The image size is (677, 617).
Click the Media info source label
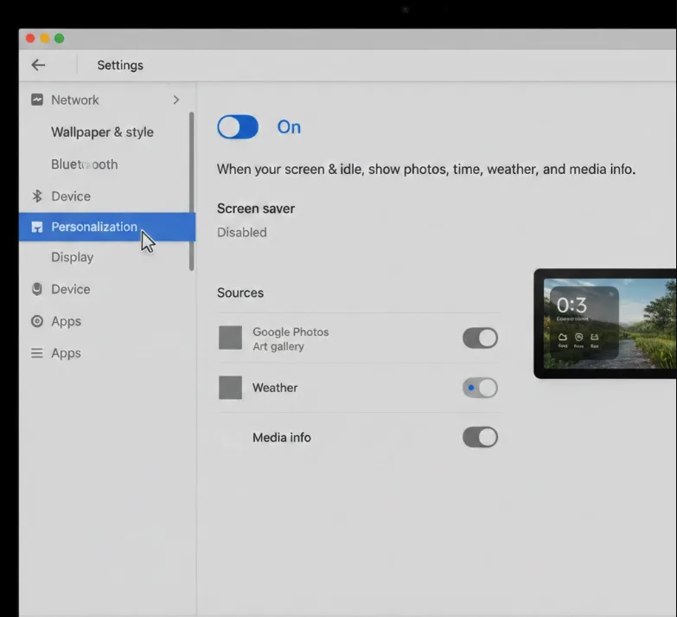(281, 438)
